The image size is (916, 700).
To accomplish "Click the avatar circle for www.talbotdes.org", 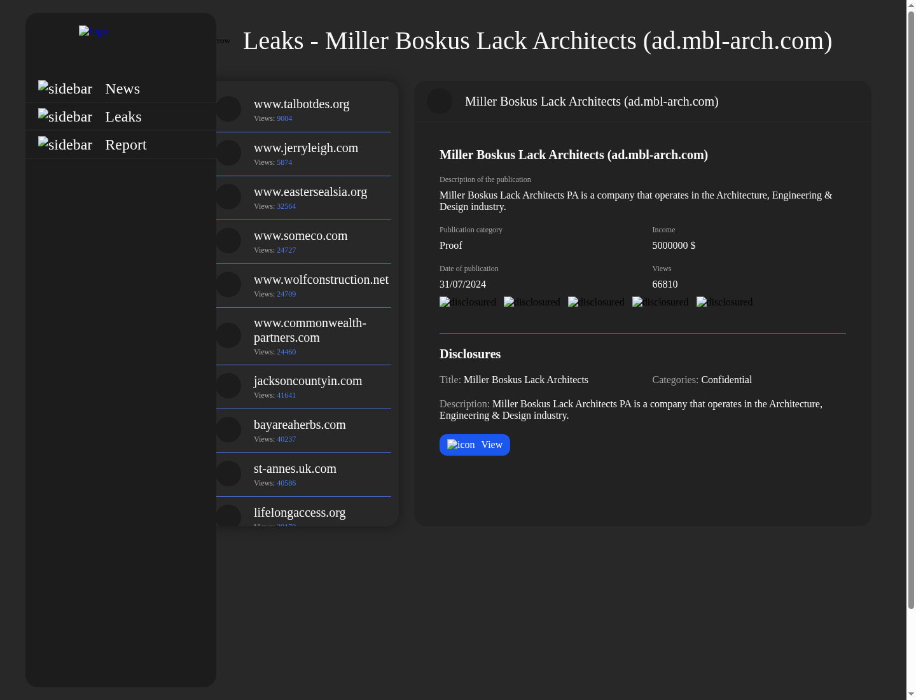I will click(x=228, y=109).
